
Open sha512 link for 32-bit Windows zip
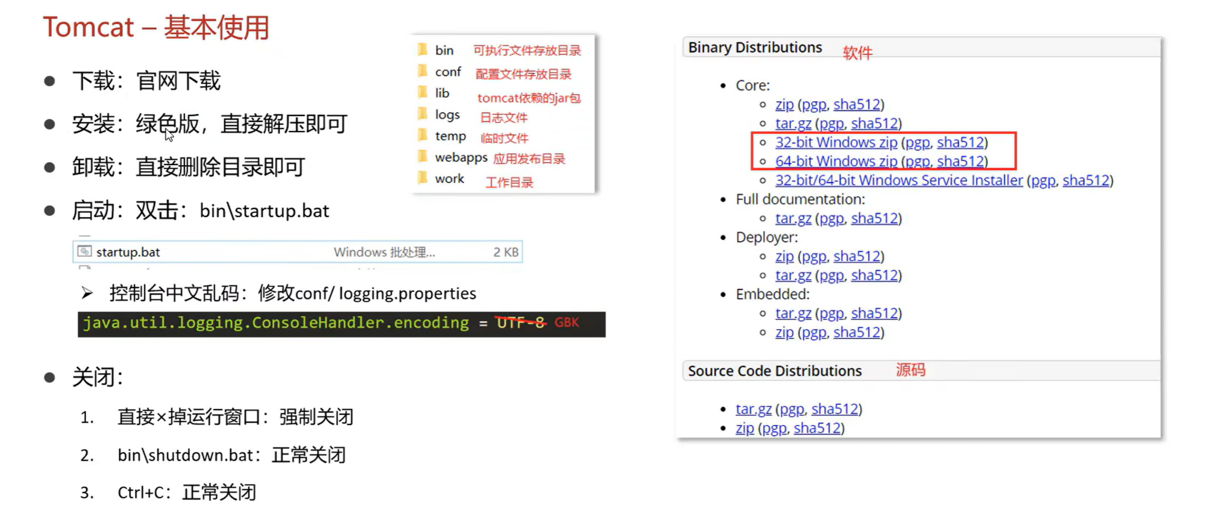coord(960,142)
